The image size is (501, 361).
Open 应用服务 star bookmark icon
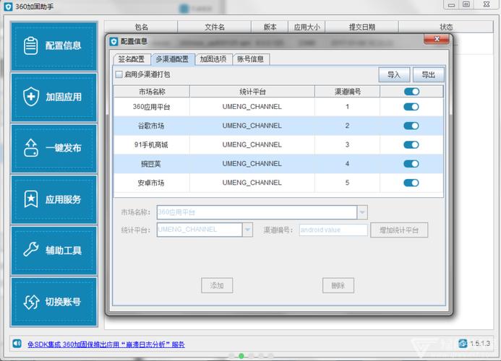[x=31, y=199]
